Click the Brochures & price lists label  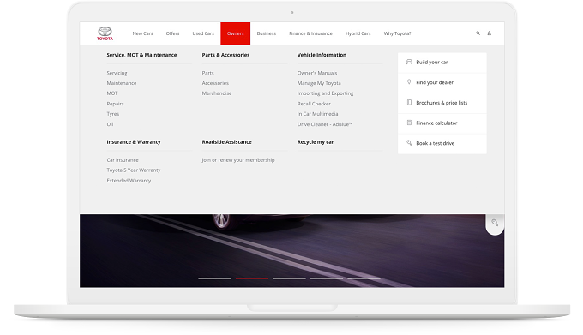click(x=442, y=103)
